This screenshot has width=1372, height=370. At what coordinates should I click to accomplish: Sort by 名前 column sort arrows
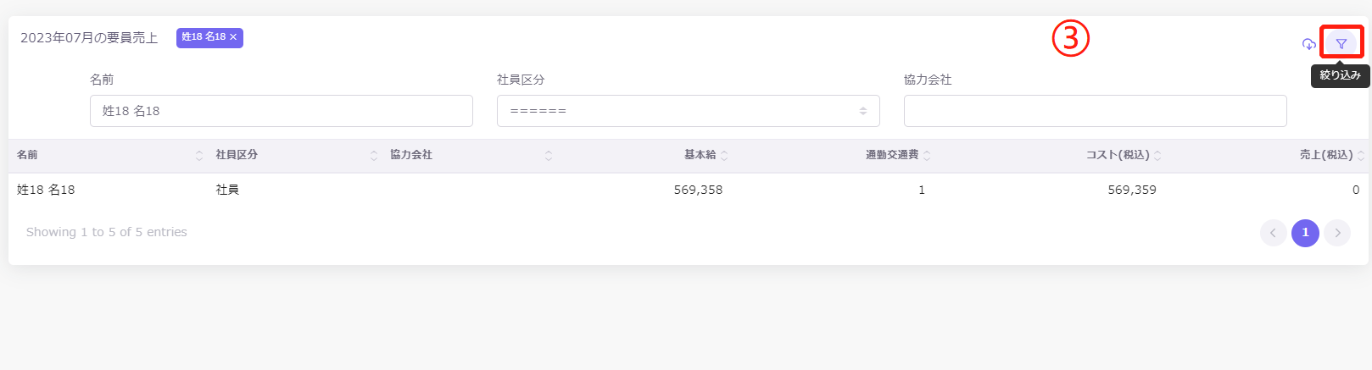[x=199, y=156]
